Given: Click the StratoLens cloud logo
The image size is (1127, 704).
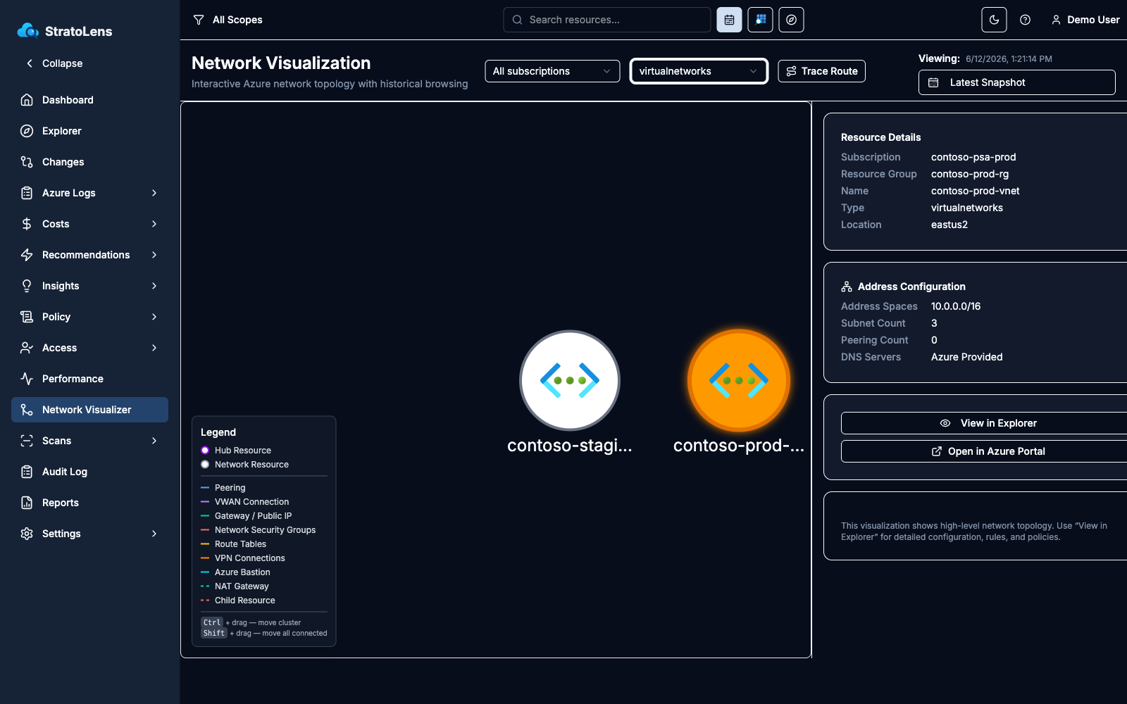Looking at the screenshot, I should pos(28,31).
